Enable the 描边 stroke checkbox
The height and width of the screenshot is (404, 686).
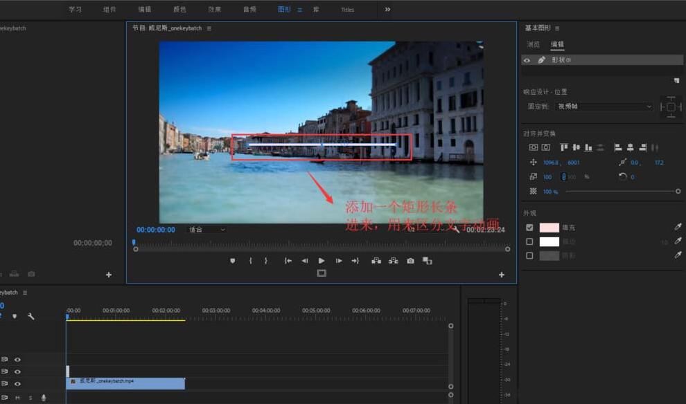(x=529, y=241)
